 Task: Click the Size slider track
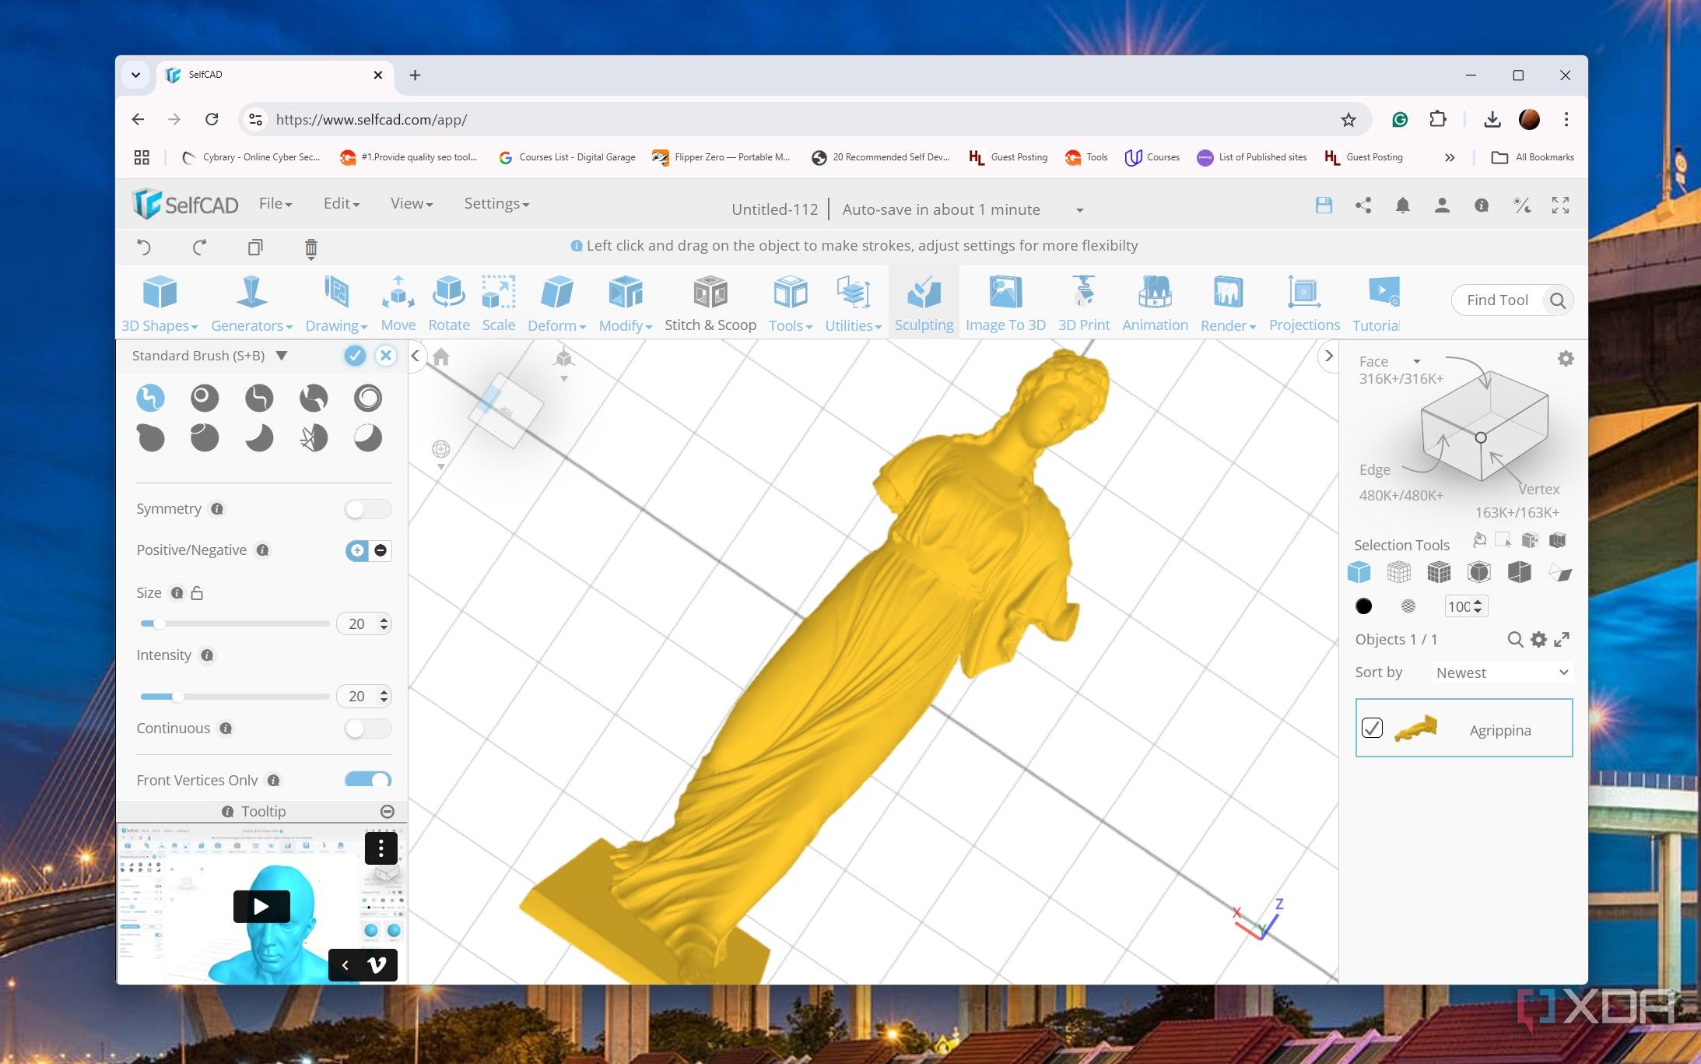click(x=234, y=623)
